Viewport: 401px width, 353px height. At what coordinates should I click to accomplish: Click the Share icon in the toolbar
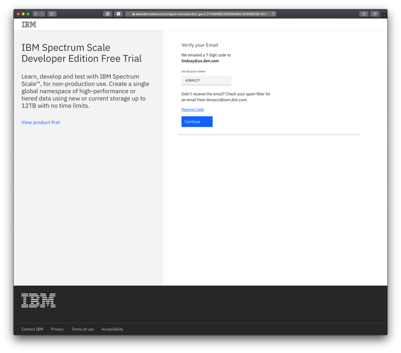[x=363, y=13]
